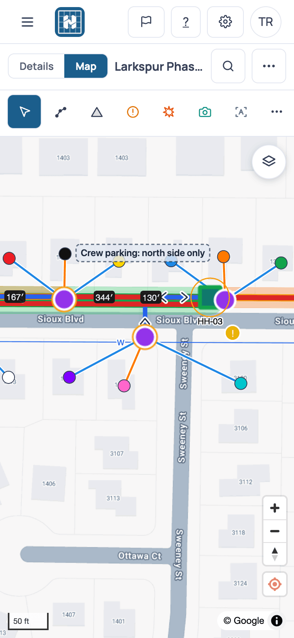The height and width of the screenshot is (638, 294).
Task: Click the 130′ span length label
Action: pos(151,297)
